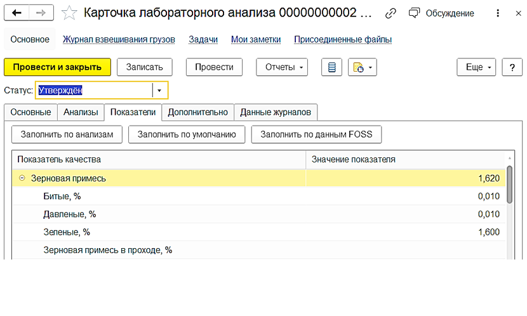Click Провести и закрыть button
The width and height of the screenshot is (527, 316).
click(58, 67)
